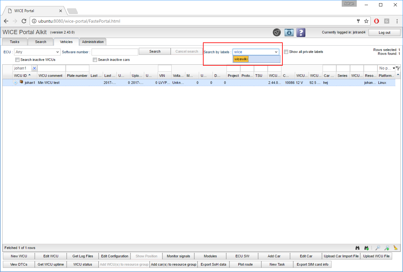Clear the johan1 filter with the X icon

click(34, 68)
